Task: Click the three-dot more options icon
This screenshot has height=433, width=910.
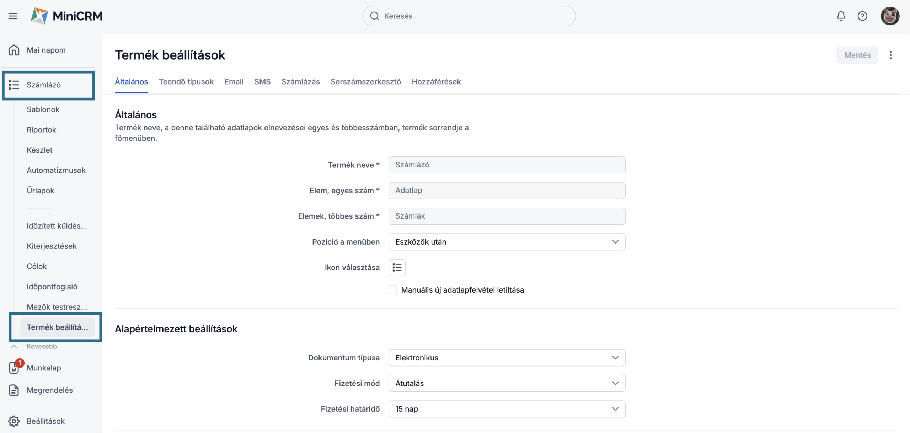Action: (890, 55)
